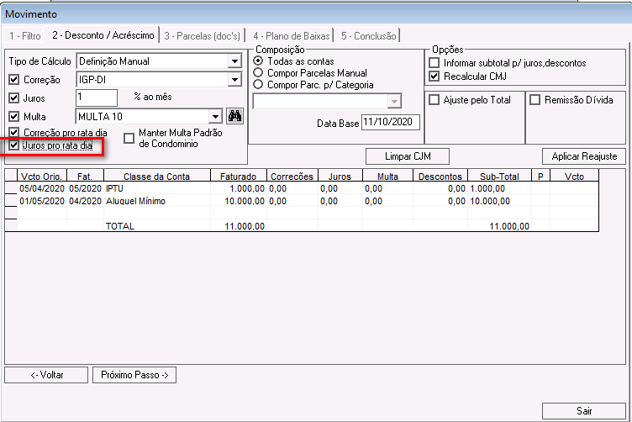
Task: Click the P column header
Action: pos(540,177)
